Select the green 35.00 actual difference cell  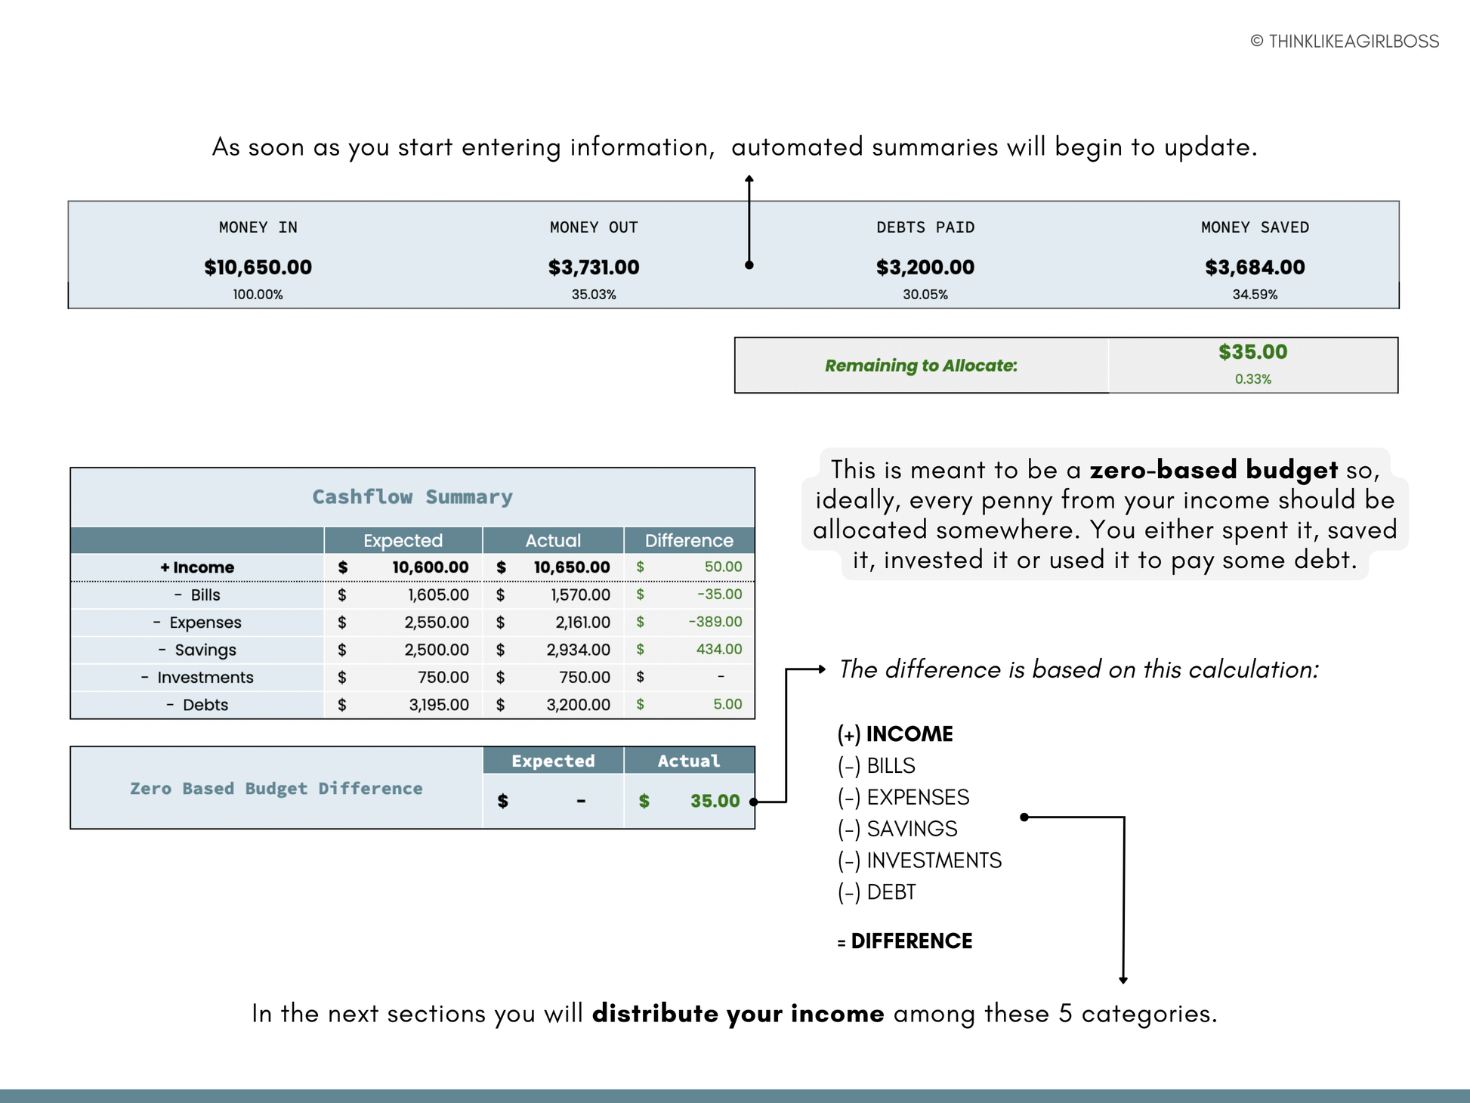click(x=714, y=801)
